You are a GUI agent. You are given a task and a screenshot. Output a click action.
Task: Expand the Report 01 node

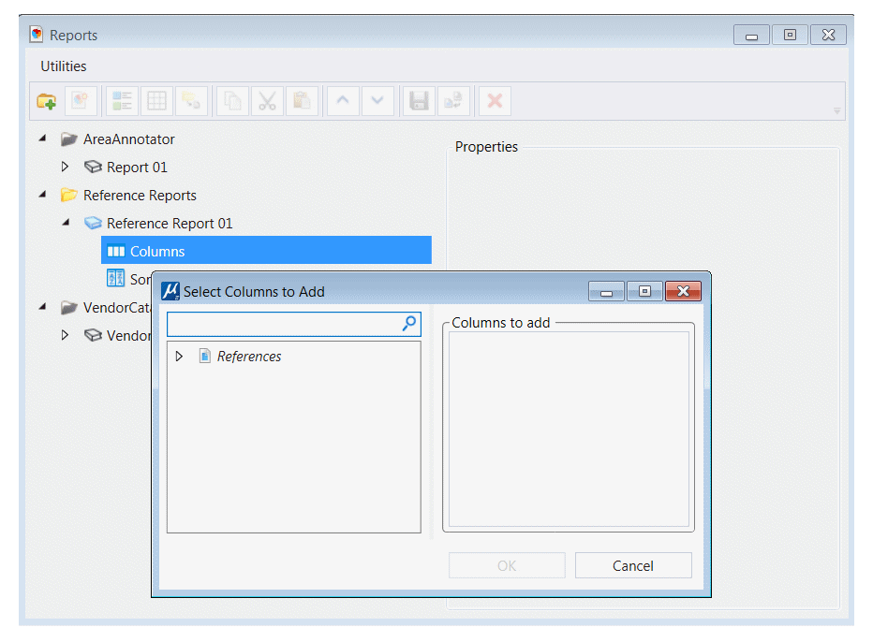coord(66,167)
